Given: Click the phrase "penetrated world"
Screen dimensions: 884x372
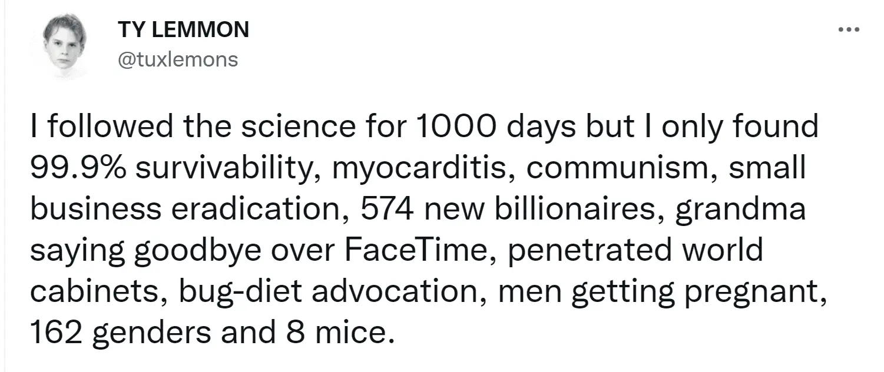Looking at the screenshot, I should pos(634,251).
